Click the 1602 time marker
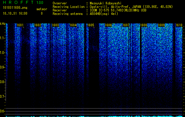 tap(38, 25)
